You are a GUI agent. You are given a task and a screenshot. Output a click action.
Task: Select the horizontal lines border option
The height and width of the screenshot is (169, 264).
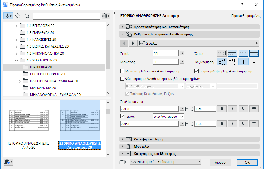coord(232,53)
